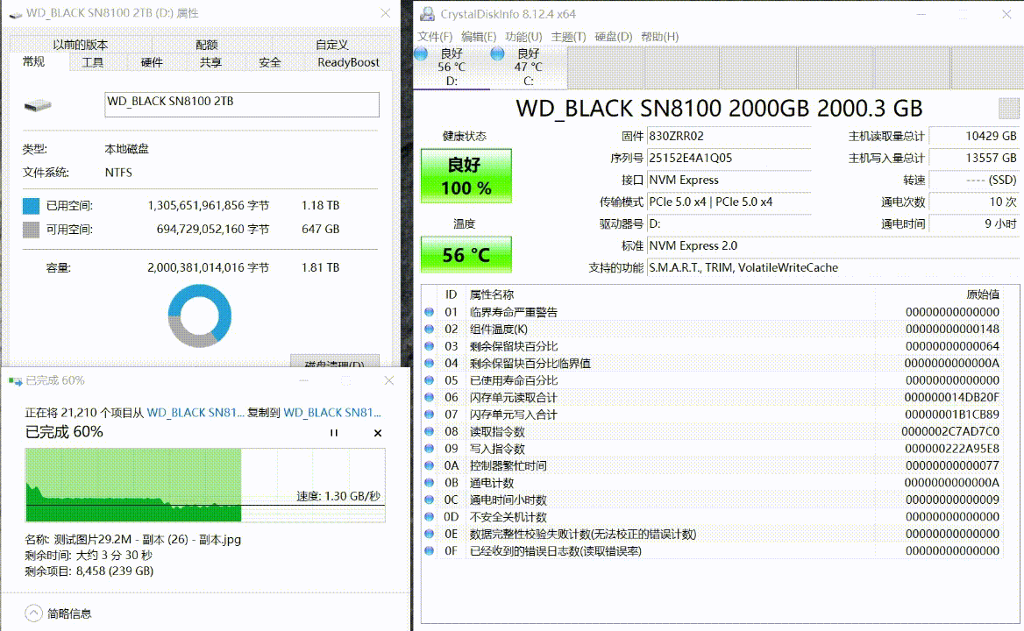Click the status orb for attribute 07
This screenshot has width=1024, height=631.
429,414
